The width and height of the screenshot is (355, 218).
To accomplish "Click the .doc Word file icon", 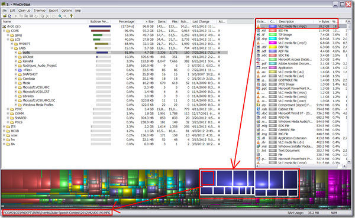I will click(x=259, y=113).
